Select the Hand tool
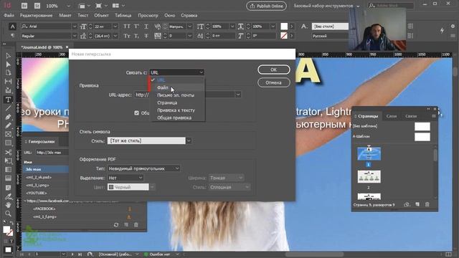This screenshot has height=258, width=459. 8,205
